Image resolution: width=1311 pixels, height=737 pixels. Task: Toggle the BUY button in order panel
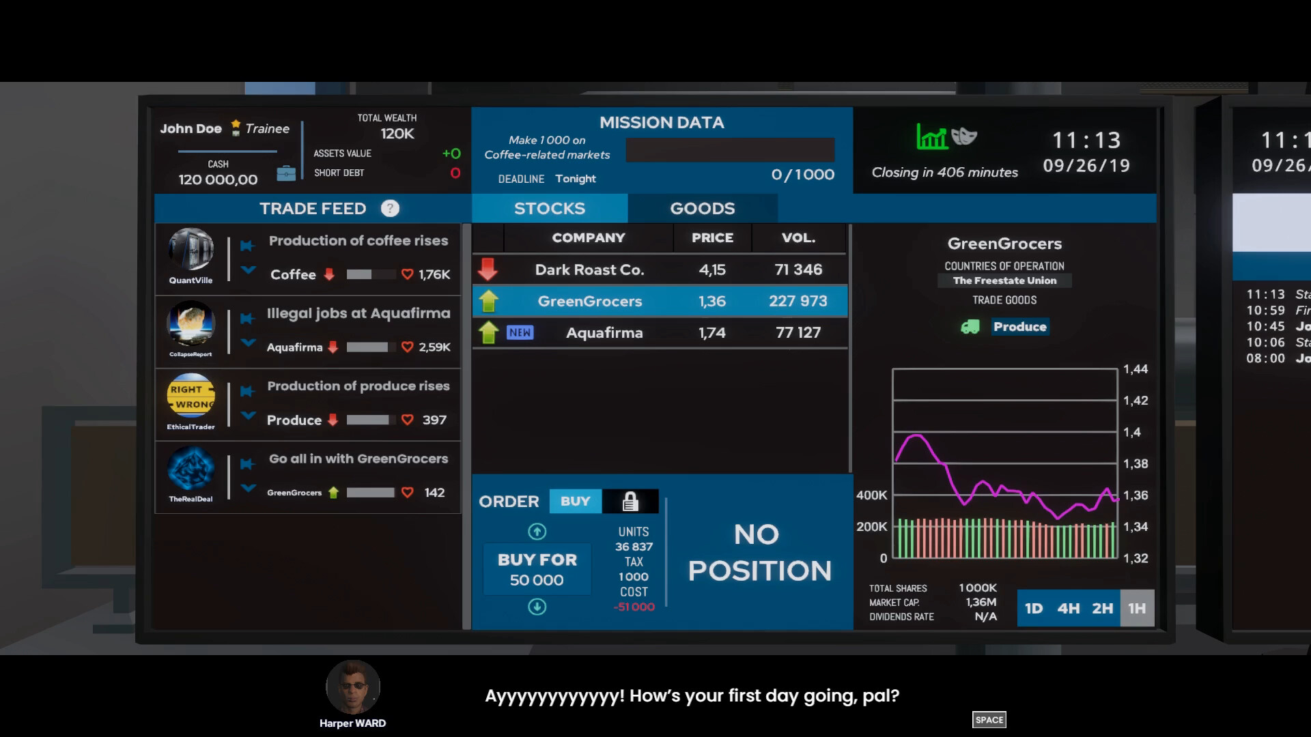(x=574, y=502)
